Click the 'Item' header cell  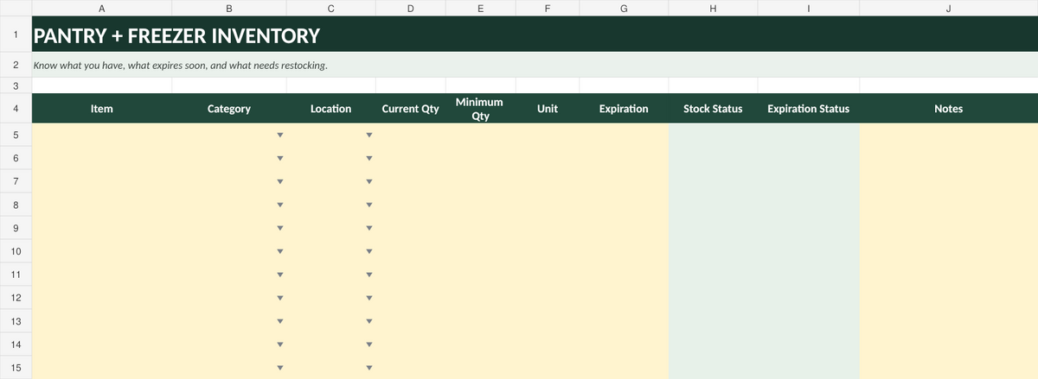101,109
